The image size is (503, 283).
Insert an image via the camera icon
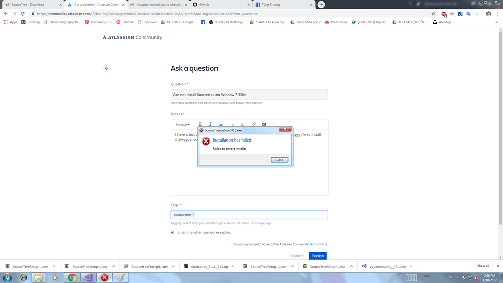click(x=264, y=124)
